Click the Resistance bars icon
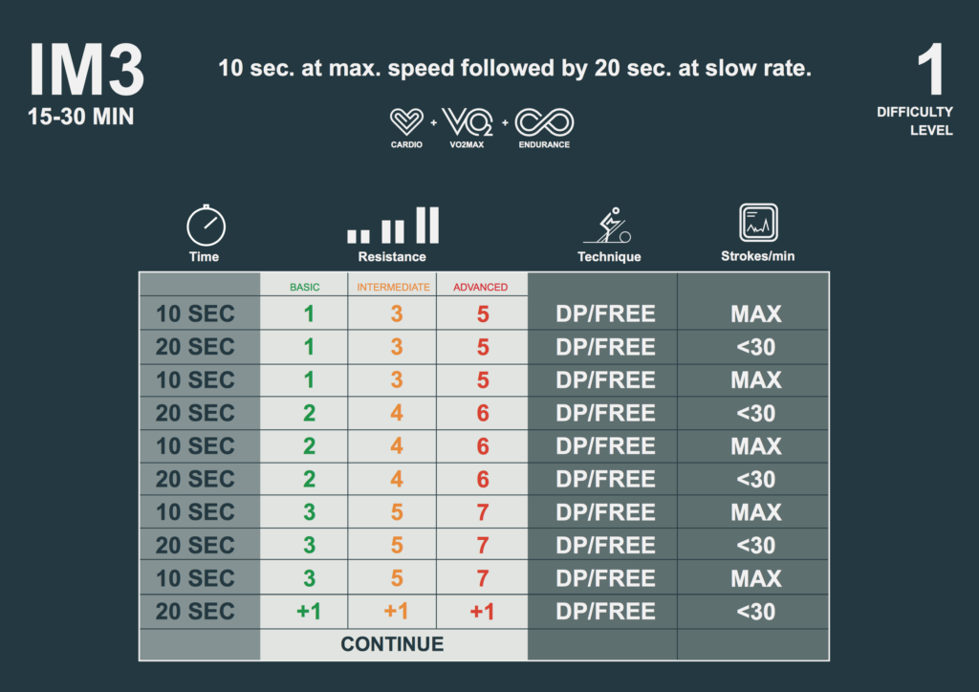979x692 pixels. click(392, 226)
